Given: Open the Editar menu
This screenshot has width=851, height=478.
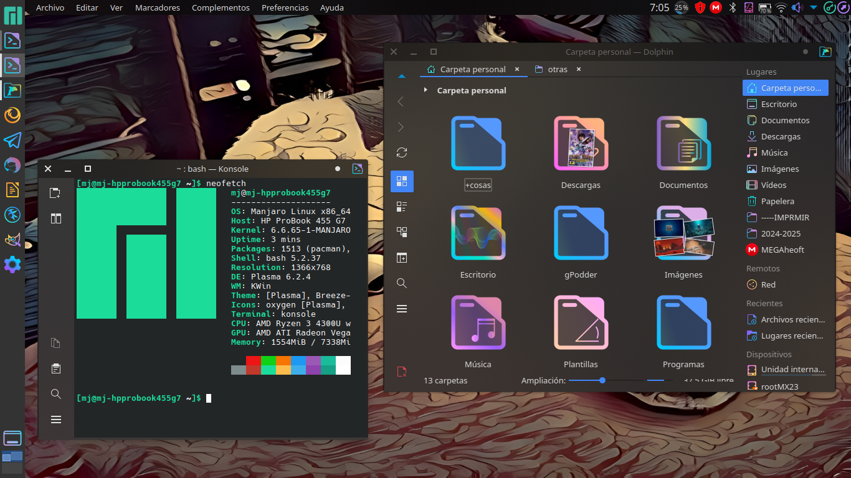Looking at the screenshot, I should 87,7.
